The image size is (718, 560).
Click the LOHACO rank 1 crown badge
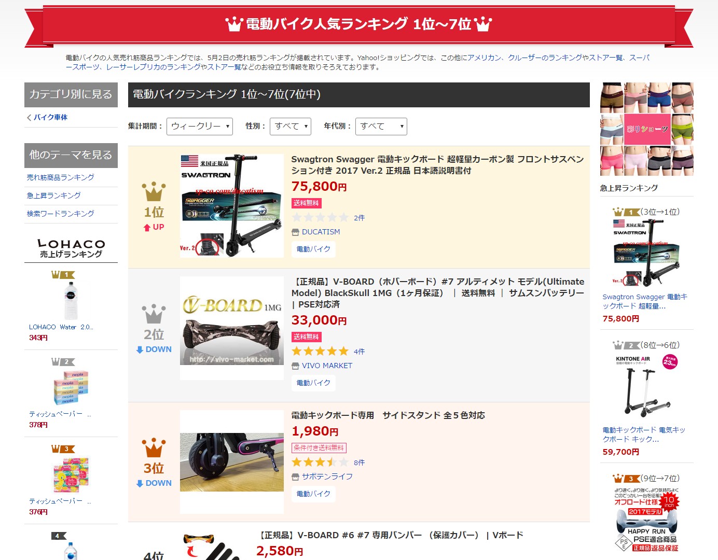[x=63, y=275]
